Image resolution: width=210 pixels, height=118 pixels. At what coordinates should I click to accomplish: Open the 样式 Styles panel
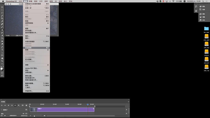[202, 20]
